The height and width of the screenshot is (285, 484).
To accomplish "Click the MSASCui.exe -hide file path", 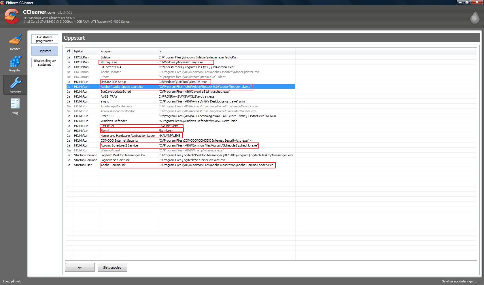I will pos(198,121).
